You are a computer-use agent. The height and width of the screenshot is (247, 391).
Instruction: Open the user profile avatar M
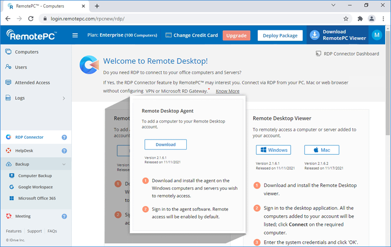(x=376, y=35)
